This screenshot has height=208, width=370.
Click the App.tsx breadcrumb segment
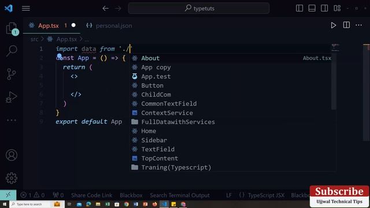[x=66, y=39]
